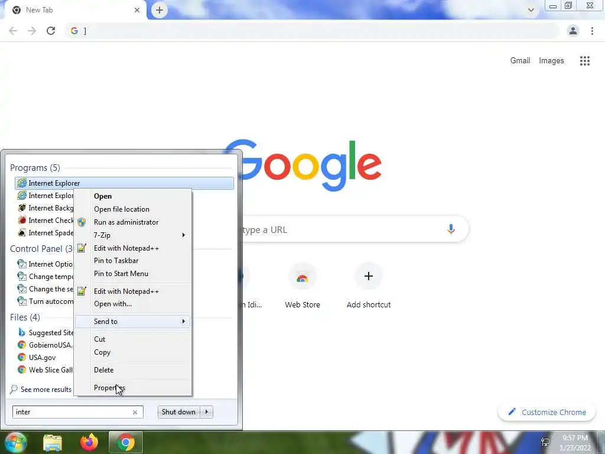Image resolution: width=605 pixels, height=454 pixels.
Task: Open Properties from the context menu
Action: click(x=133, y=388)
